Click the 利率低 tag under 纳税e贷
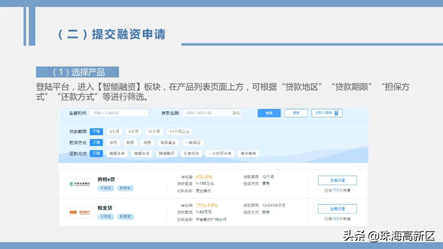This screenshot has width=443, height=249. (x=106, y=188)
